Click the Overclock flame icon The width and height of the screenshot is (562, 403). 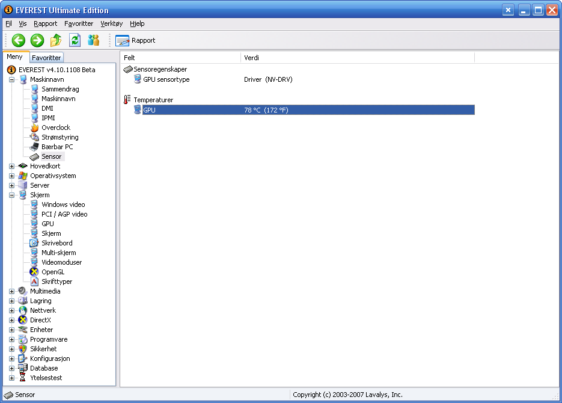(x=34, y=128)
